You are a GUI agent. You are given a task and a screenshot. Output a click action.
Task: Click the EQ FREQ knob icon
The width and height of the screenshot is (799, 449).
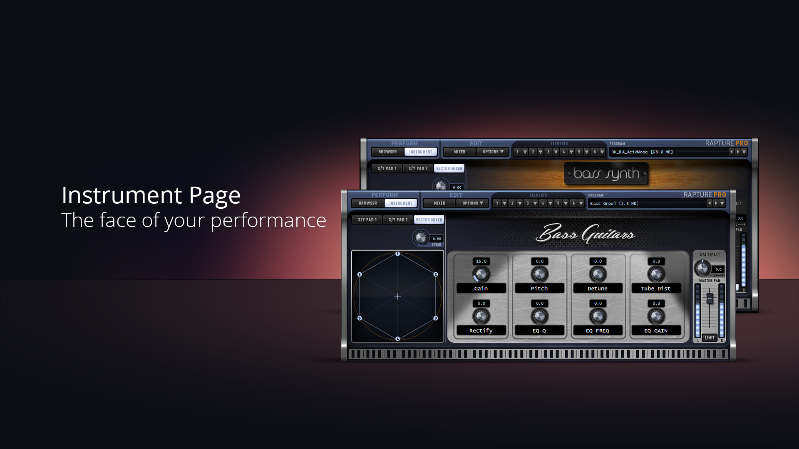pos(598,316)
